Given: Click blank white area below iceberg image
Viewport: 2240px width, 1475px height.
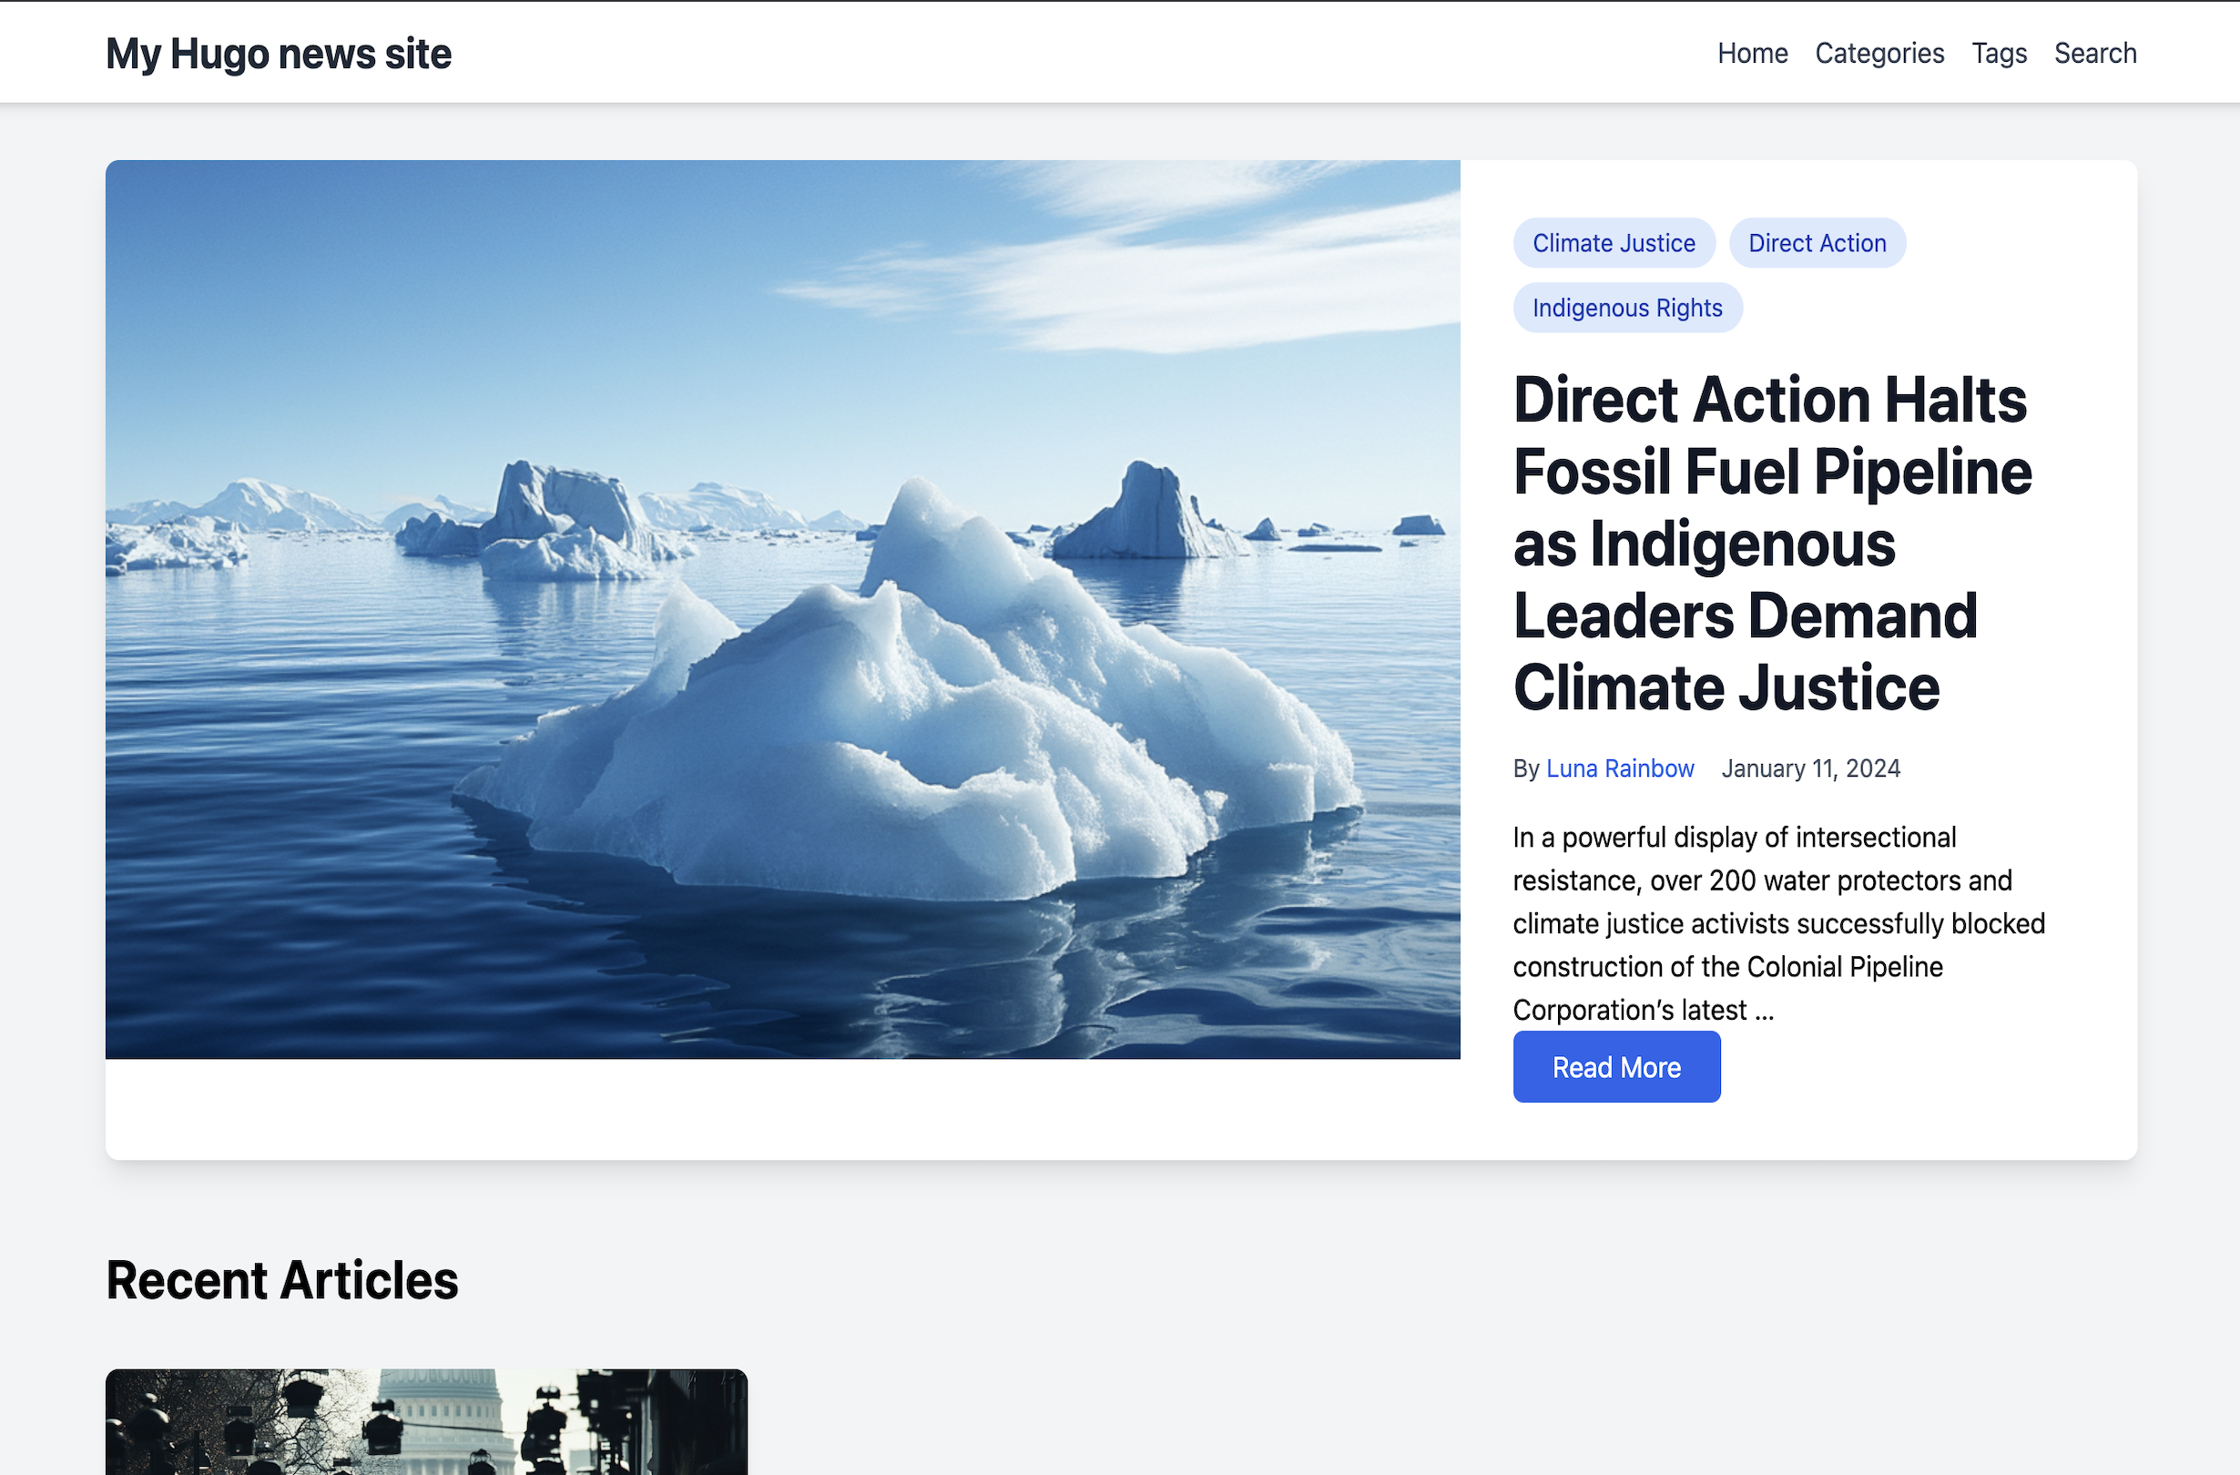Looking at the screenshot, I should pyautogui.click(x=781, y=1109).
